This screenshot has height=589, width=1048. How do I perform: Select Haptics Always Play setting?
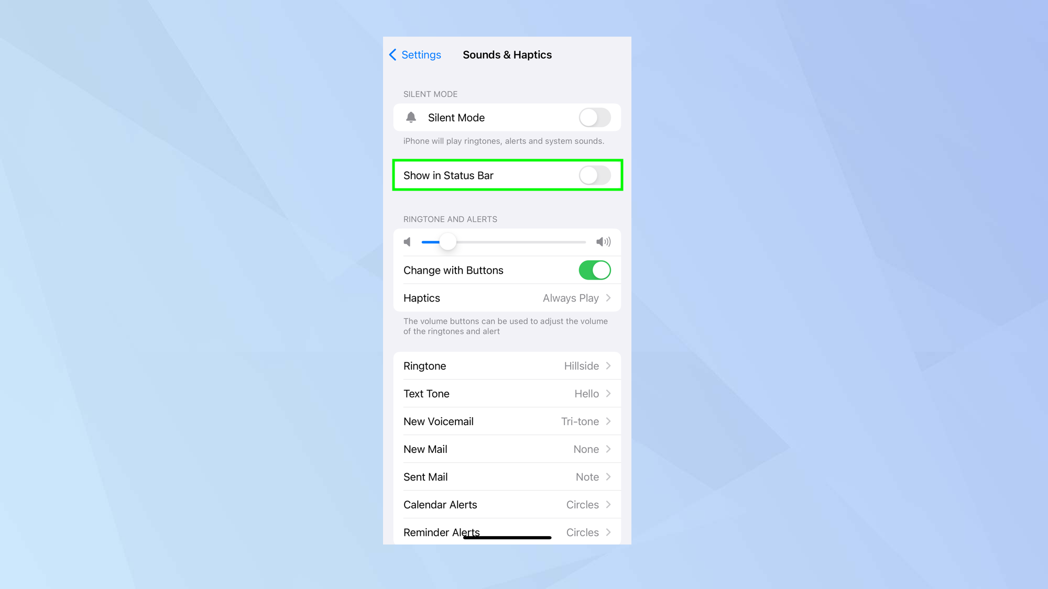[507, 298]
